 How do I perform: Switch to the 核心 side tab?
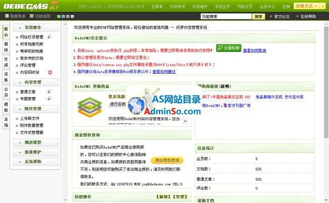[6, 32]
